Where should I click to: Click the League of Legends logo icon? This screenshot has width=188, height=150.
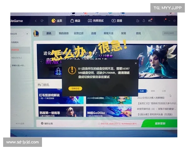tap(36, 33)
